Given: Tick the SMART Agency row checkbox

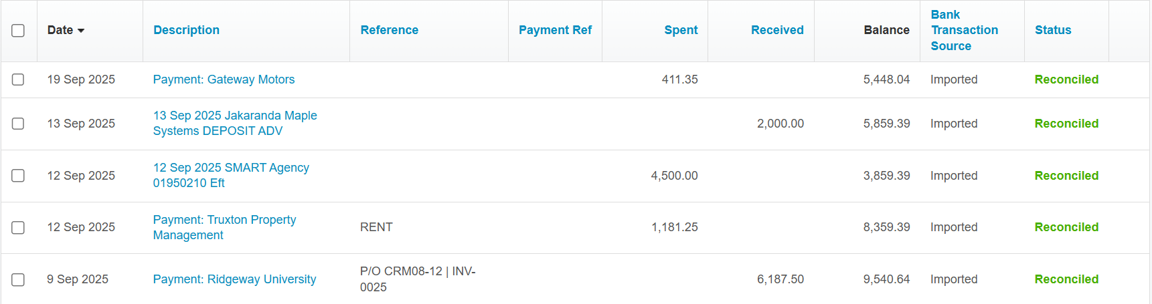Looking at the screenshot, I should coord(18,176).
